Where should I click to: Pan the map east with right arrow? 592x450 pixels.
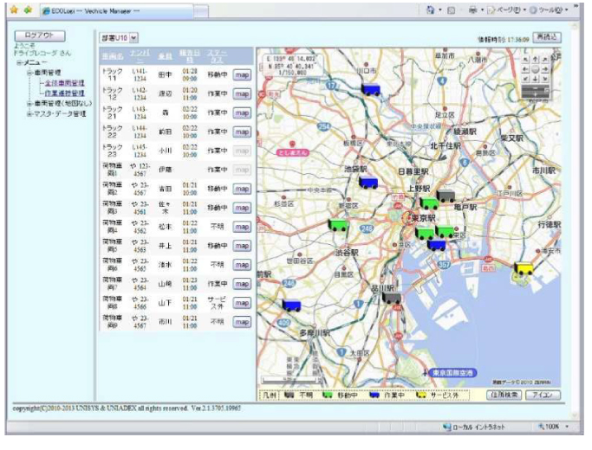point(545,69)
